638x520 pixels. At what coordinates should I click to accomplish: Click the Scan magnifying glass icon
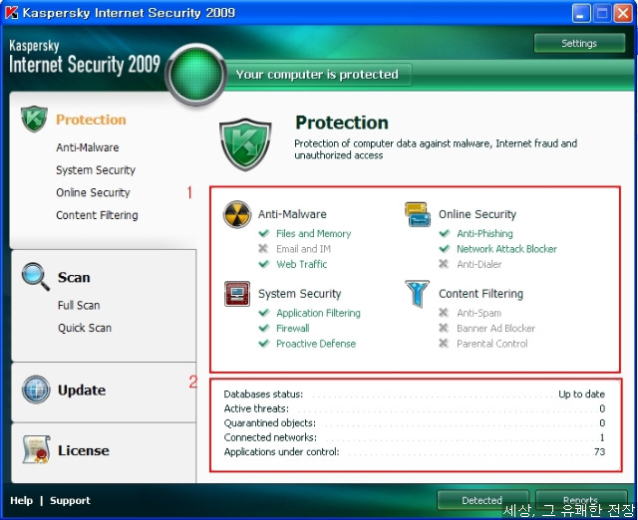[x=36, y=277]
